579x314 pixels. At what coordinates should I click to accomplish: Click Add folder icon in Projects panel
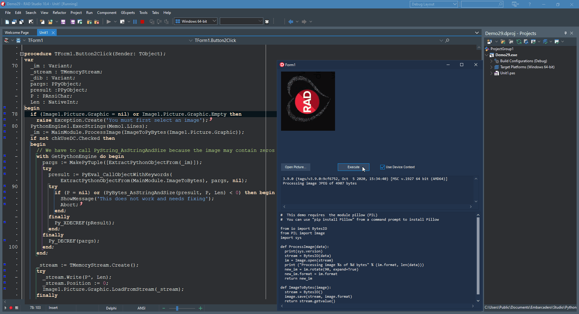click(x=503, y=42)
